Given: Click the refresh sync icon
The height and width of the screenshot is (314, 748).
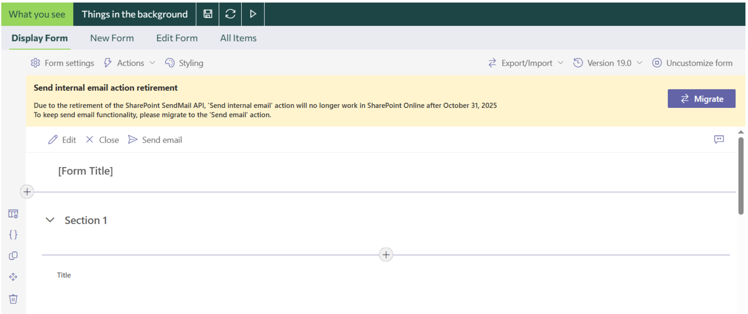Looking at the screenshot, I should pos(230,14).
